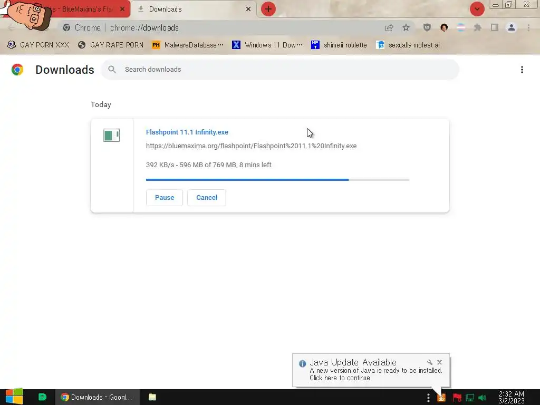Open File Explorer from the taskbar
Viewport: 540px width, 405px height.
click(152, 397)
